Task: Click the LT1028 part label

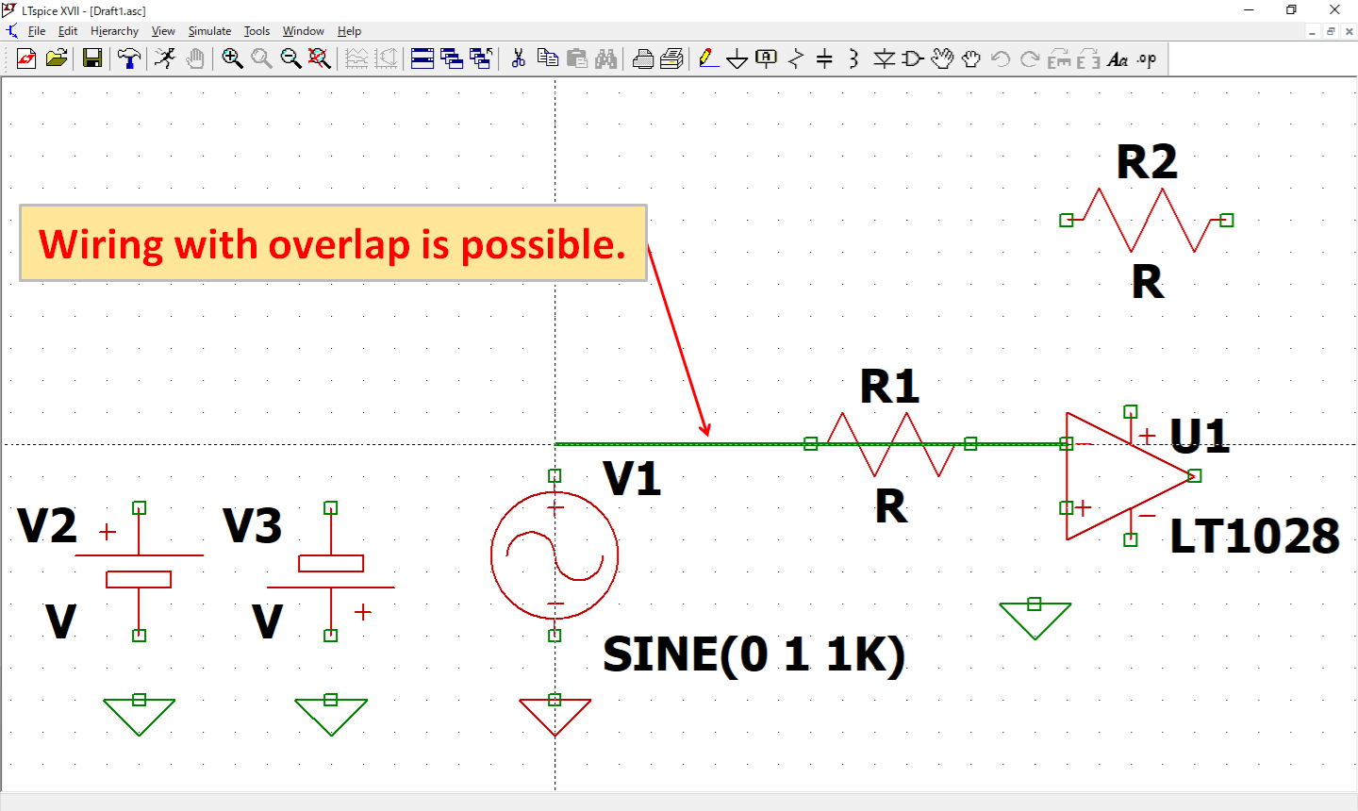Action: [x=1254, y=536]
